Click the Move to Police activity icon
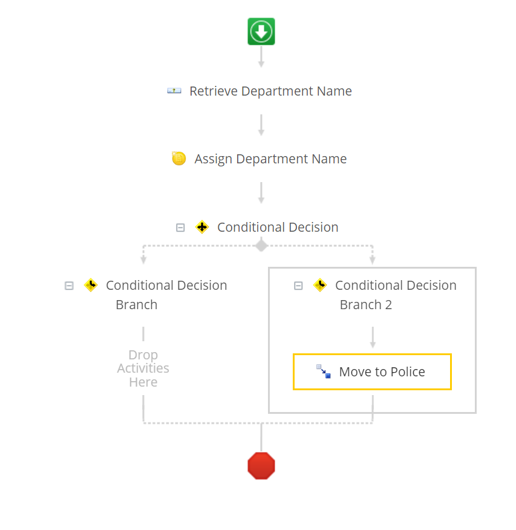The height and width of the screenshot is (530, 516). point(324,371)
